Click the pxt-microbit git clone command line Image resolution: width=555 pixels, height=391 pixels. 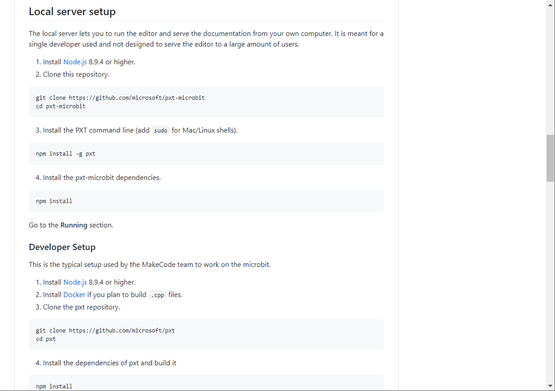click(120, 98)
